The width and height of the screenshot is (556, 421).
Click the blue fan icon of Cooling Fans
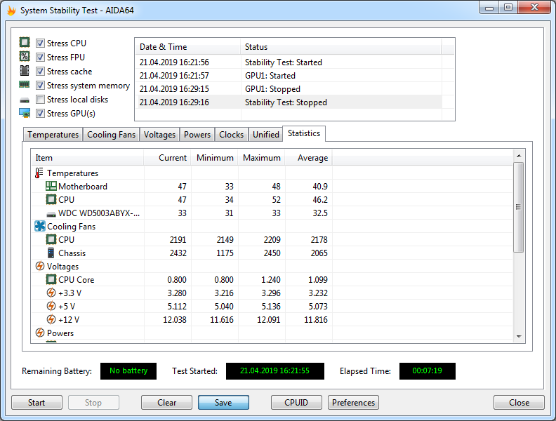[x=40, y=226]
